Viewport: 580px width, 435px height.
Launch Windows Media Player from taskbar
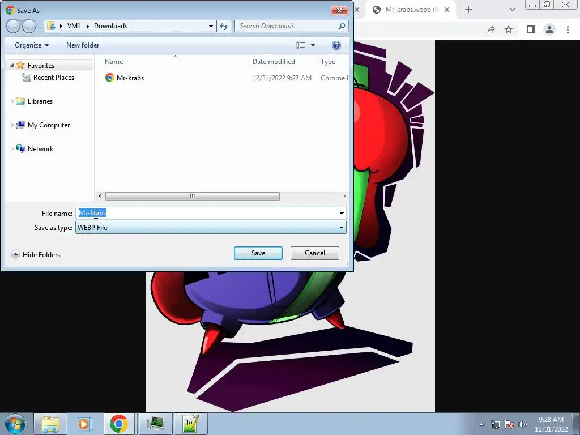[84, 424]
